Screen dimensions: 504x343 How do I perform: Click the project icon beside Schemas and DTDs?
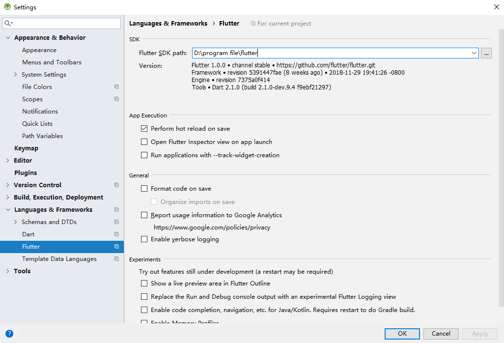[117, 222]
